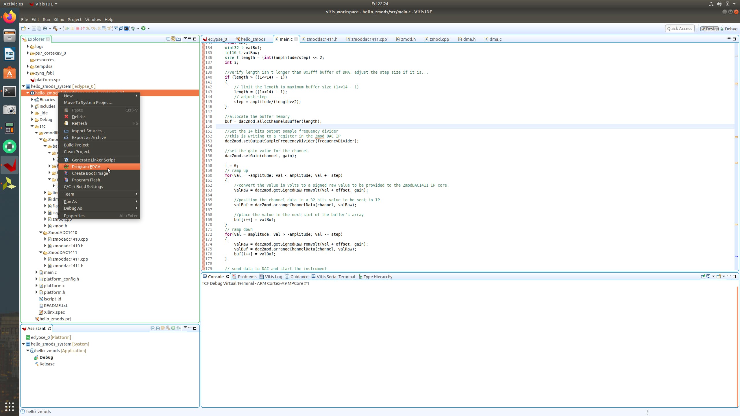This screenshot has height=416, width=740.
Task: Open the Properties context menu entry
Action: tap(99, 216)
